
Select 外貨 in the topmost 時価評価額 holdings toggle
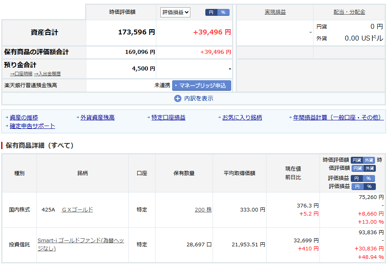point(369,160)
